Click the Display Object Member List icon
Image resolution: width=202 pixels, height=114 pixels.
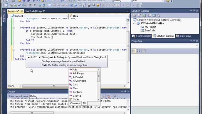point(6,5)
